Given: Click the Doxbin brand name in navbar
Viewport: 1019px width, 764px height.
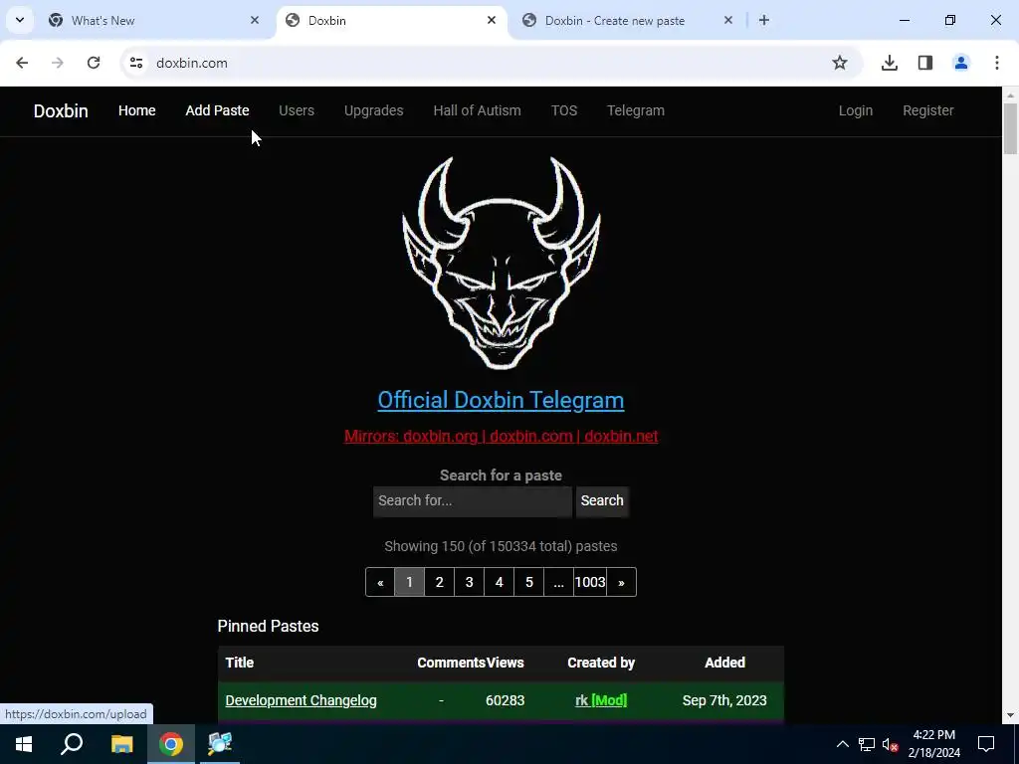Looking at the screenshot, I should 61,110.
